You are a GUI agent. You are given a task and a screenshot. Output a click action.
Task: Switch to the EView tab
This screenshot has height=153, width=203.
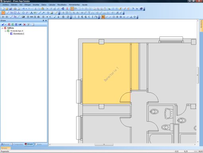pyautogui.click(x=29, y=144)
